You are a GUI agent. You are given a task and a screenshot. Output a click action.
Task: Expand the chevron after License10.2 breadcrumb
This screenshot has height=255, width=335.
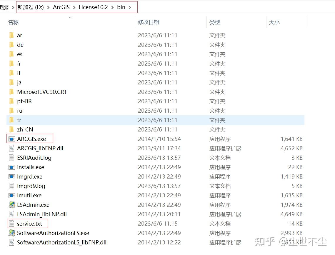(112, 7)
